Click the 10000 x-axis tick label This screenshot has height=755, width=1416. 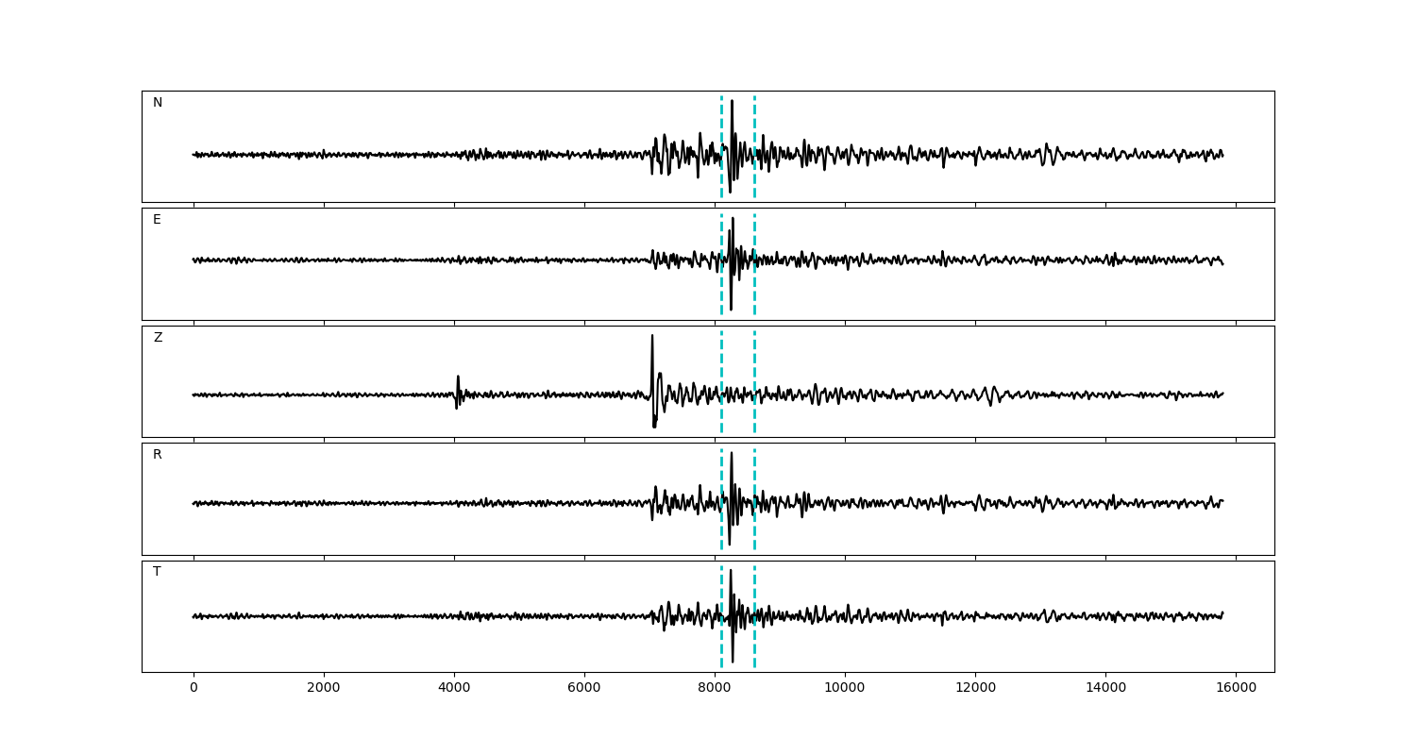click(x=845, y=688)
